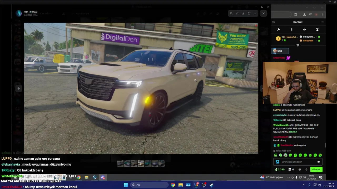Image resolution: width=337 pixels, height=189 pixels.
Task: Click the enlarged SUV screenshot
Action: click(x=141, y=88)
